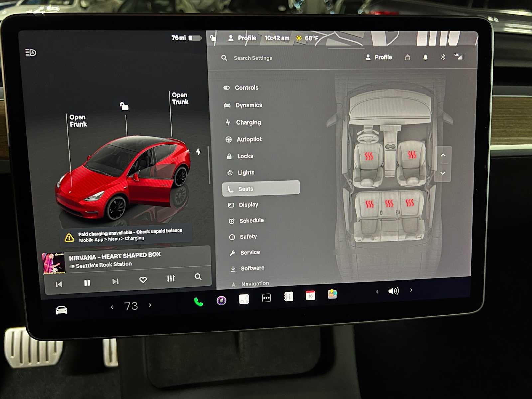Screen dimensions: 532x399
Task: Click the Search Settings field
Action: pos(253,58)
